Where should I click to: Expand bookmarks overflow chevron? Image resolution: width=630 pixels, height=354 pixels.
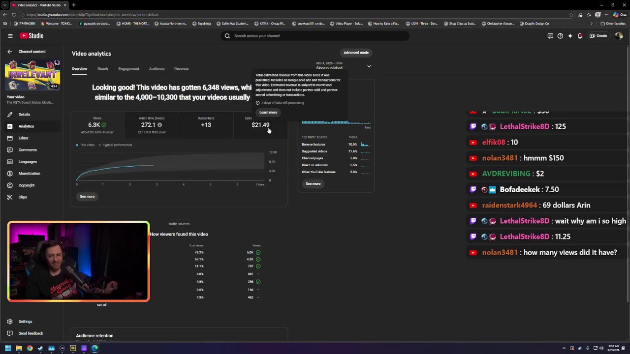coord(592,24)
